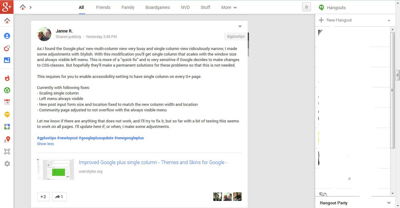
Task: Open the Hangouts yellow quote icon in sidebar
Action: 7,115
